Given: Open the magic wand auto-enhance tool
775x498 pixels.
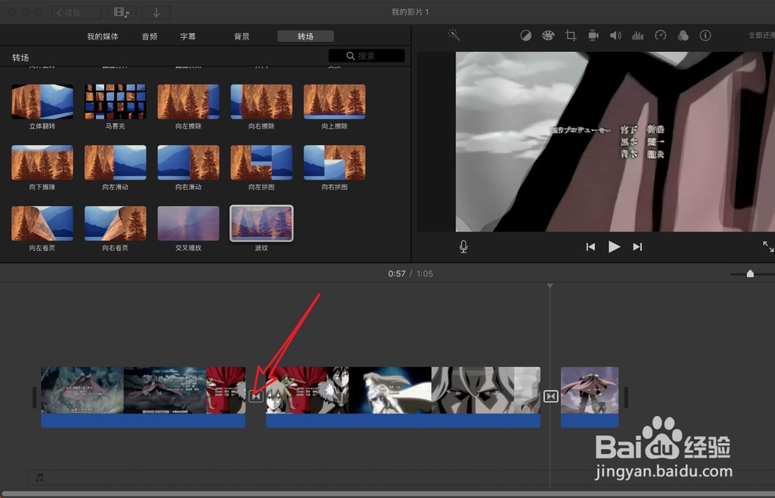Looking at the screenshot, I should pyautogui.click(x=453, y=35).
